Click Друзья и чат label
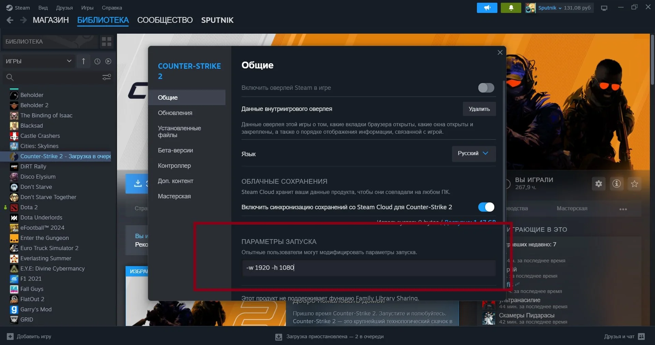This screenshot has width=655, height=345. pyautogui.click(x=619, y=336)
